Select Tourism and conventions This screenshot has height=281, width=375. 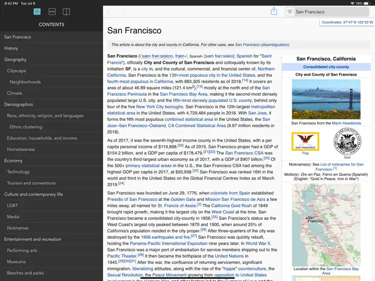pyautogui.click(x=52, y=183)
